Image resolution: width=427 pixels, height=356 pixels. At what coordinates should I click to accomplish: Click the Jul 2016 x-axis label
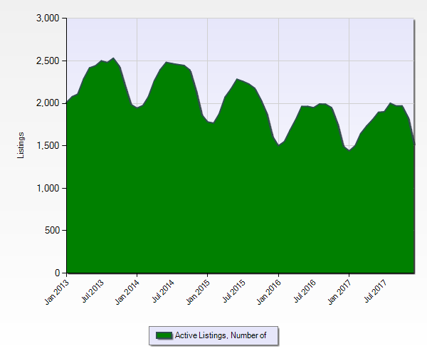305,291
